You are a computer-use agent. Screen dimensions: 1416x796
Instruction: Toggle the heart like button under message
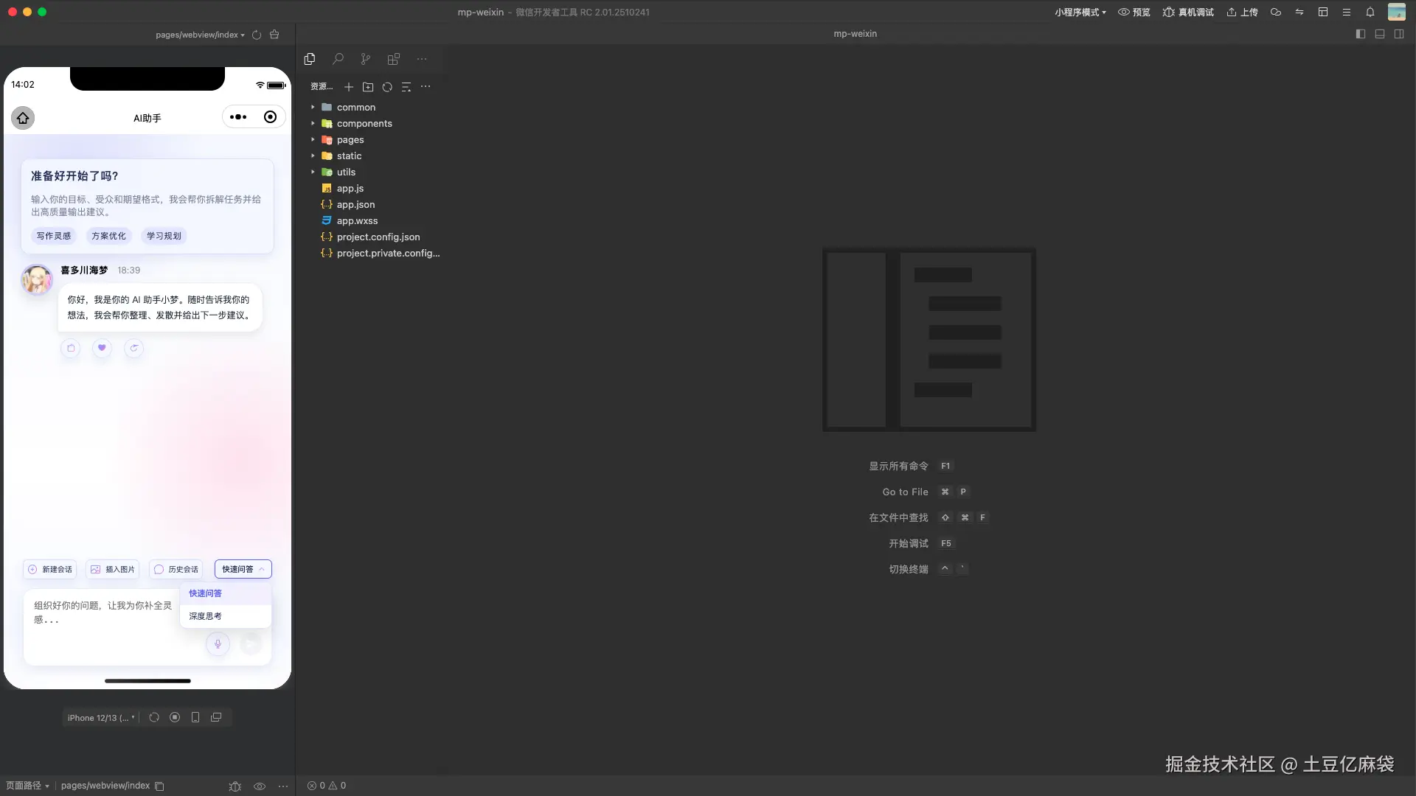[102, 348]
